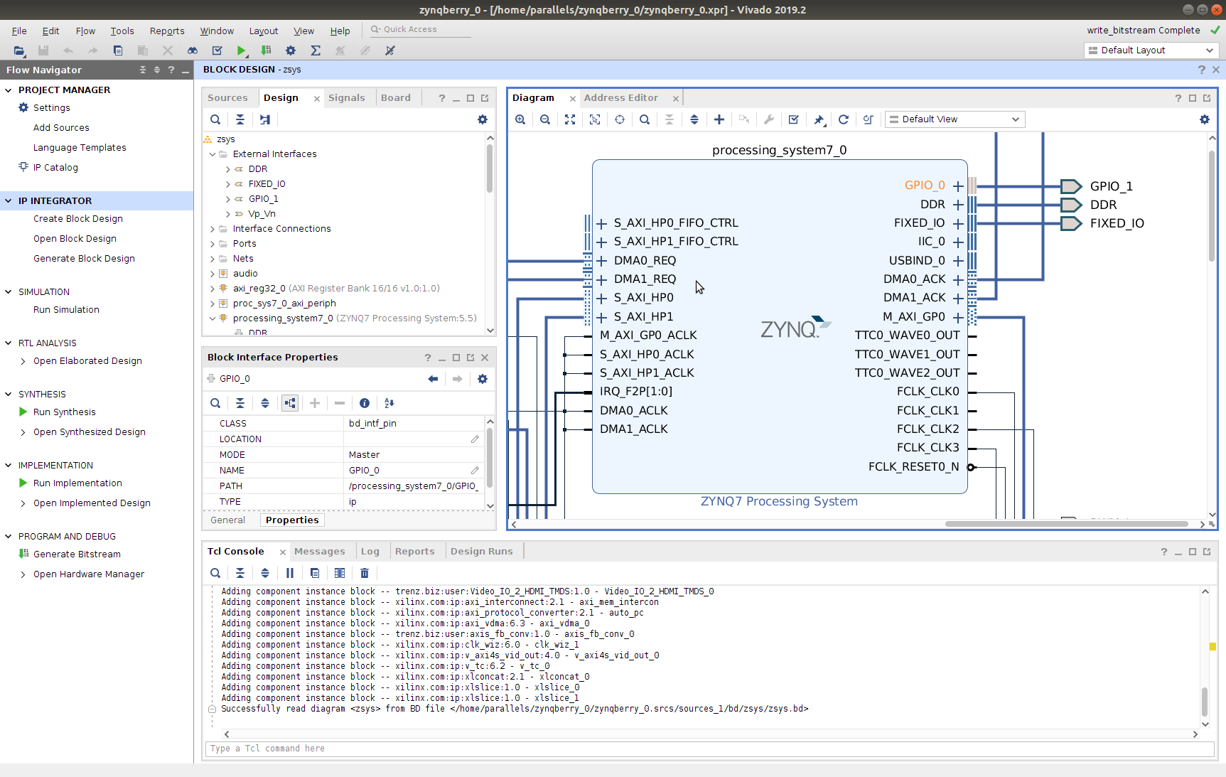The height and width of the screenshot is (777, 1226).
Task: Switch to the Address Editor tab
Action: point(620,98)
